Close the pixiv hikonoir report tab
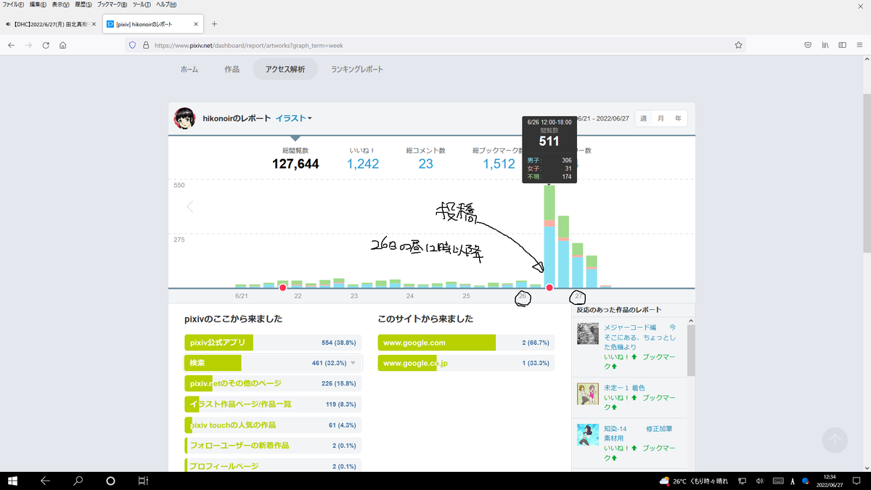 196,24
